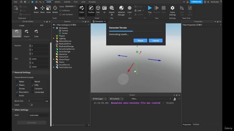Select the Select tool in the ribbon
The image size is (234, 131).
(x=36, y=10)
